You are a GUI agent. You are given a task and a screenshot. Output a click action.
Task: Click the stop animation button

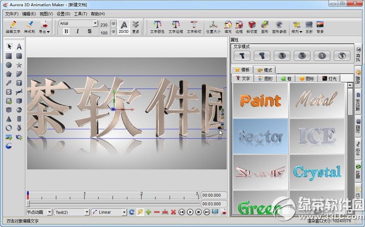click(x=198, y=212)
